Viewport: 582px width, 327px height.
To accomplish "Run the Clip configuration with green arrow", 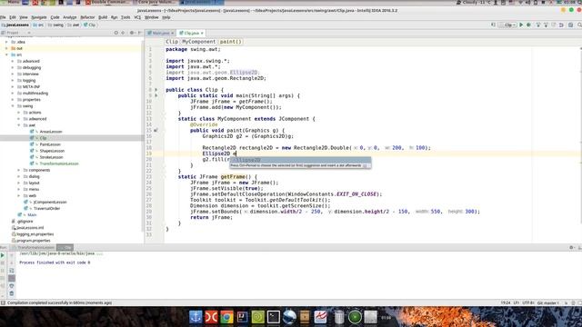I will point(521,25).
